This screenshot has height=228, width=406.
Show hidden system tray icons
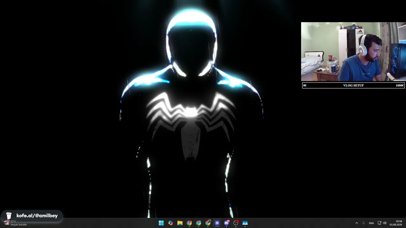pos(357,223)
